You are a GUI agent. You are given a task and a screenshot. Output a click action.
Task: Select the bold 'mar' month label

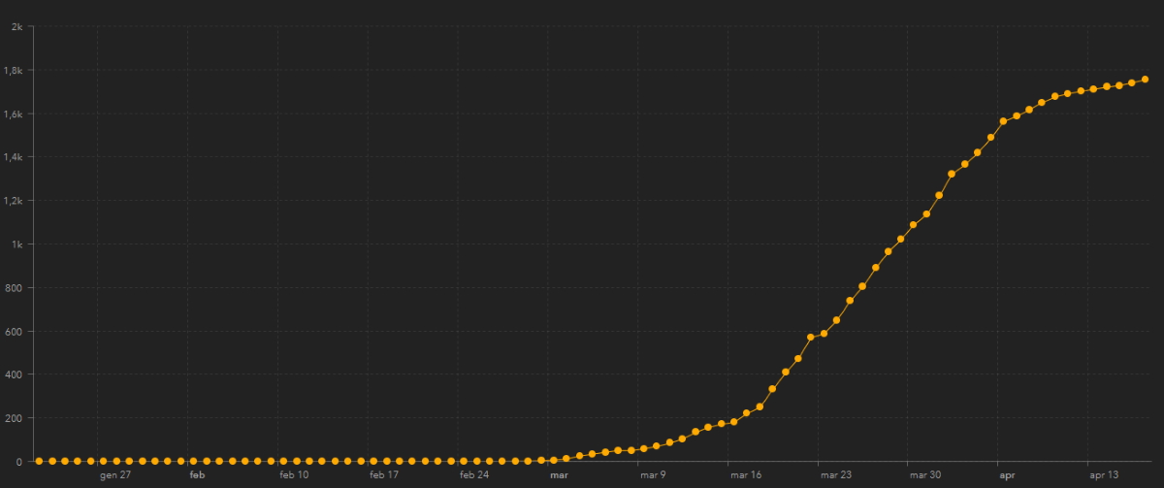559,475
